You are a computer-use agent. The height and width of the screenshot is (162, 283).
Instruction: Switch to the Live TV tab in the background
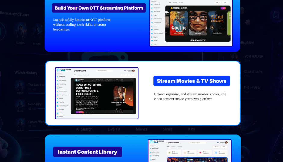coord(114,129)
